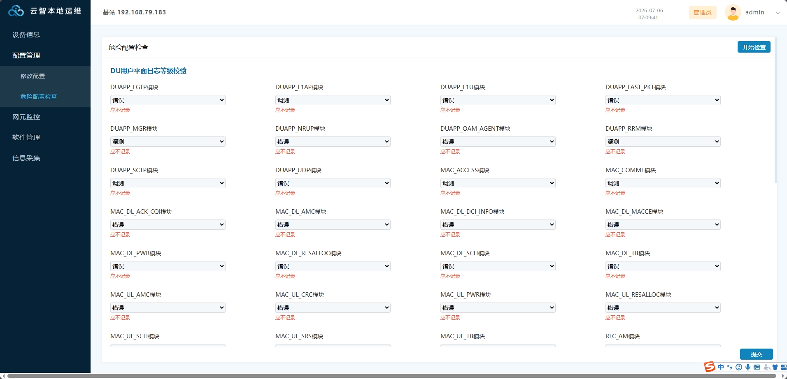This screenshot has width=787, height=379.
Task: Click 应不记录 warning under DUAPP_EGTP模块
Action: coord(120,110)
